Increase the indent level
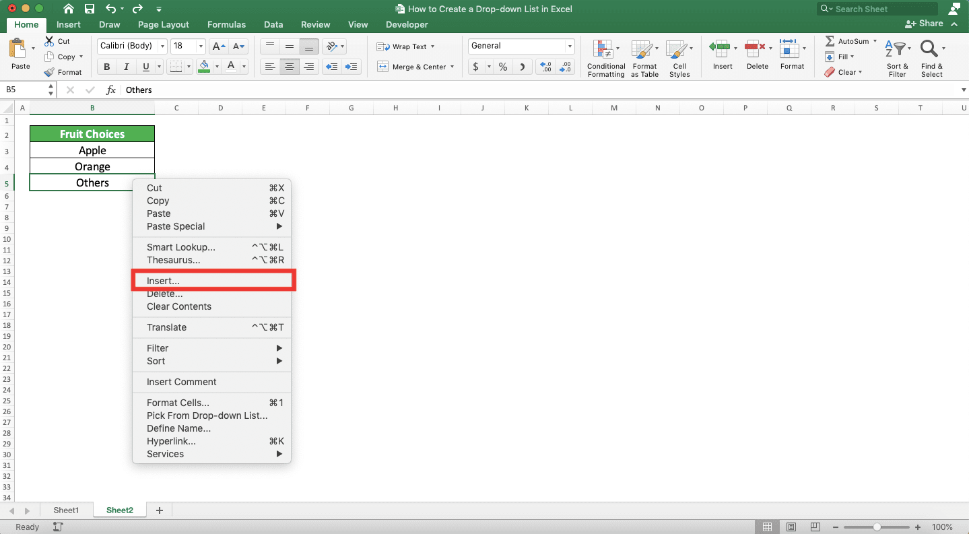The image size is (969, 534). coord(351,67)
